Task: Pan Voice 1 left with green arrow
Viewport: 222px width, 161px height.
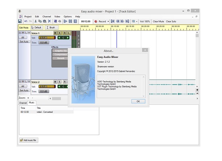Action: click(59, 38)
